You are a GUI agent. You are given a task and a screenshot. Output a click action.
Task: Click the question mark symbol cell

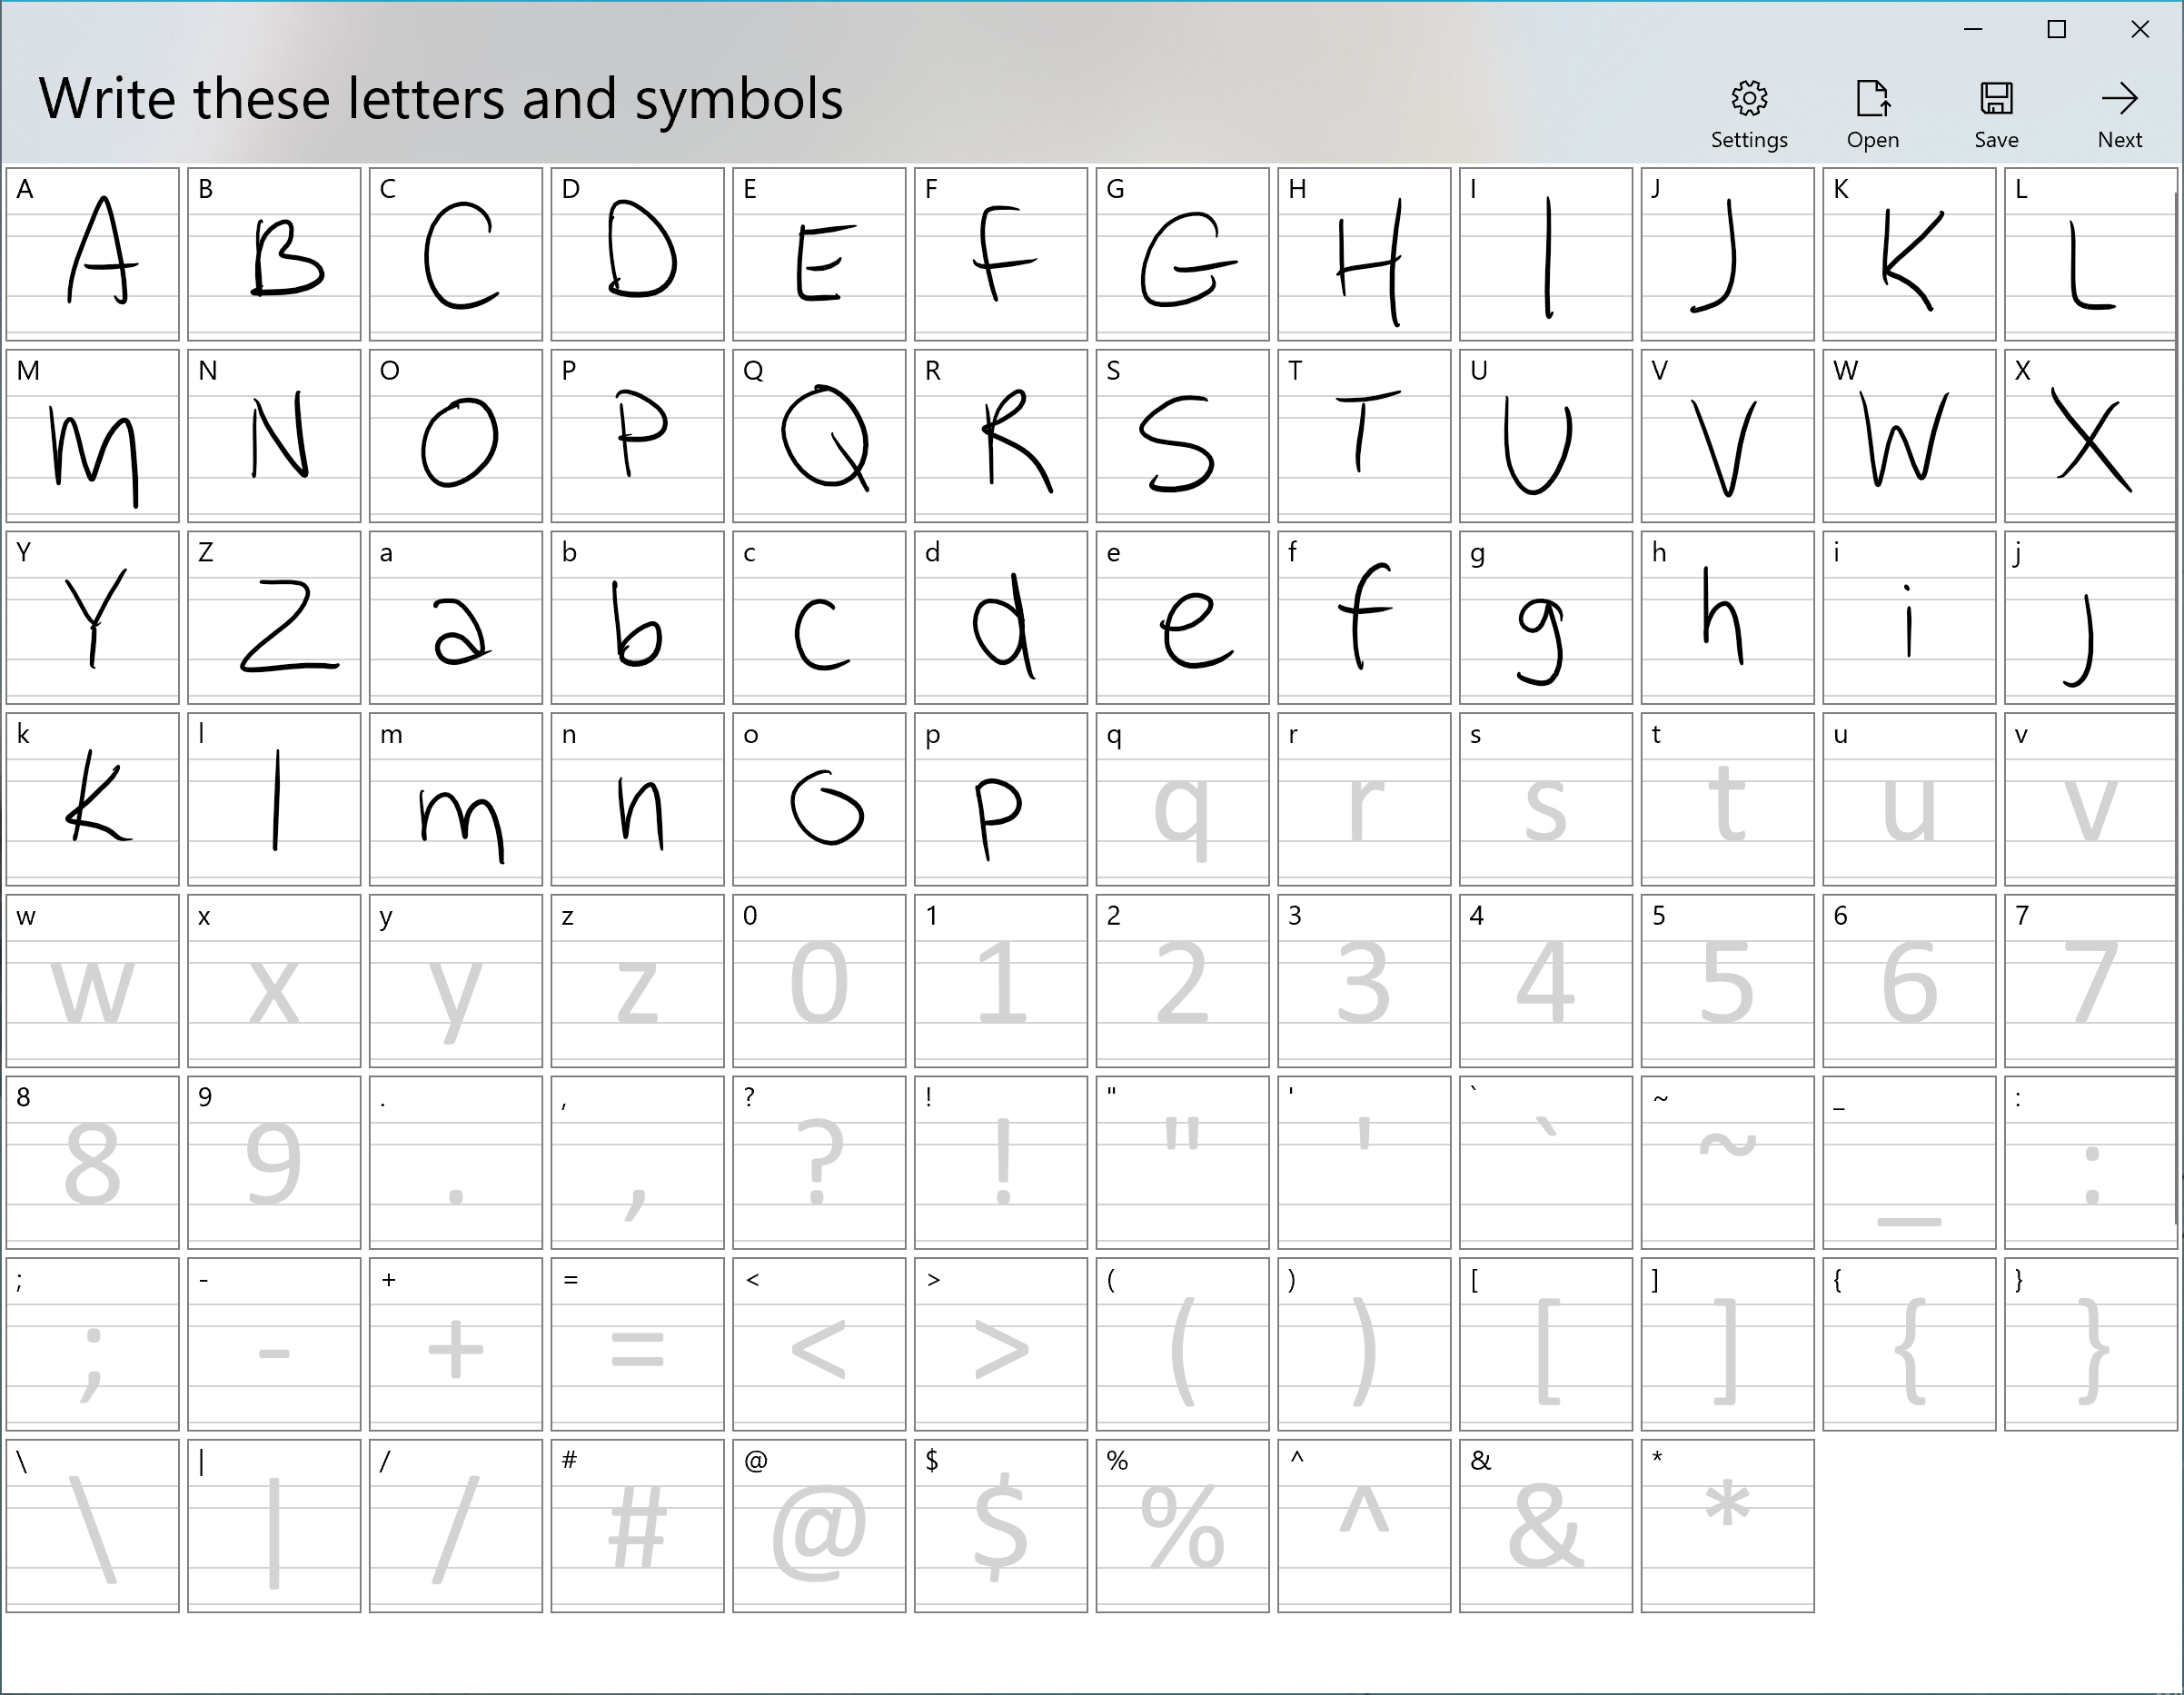point(819,1164)
